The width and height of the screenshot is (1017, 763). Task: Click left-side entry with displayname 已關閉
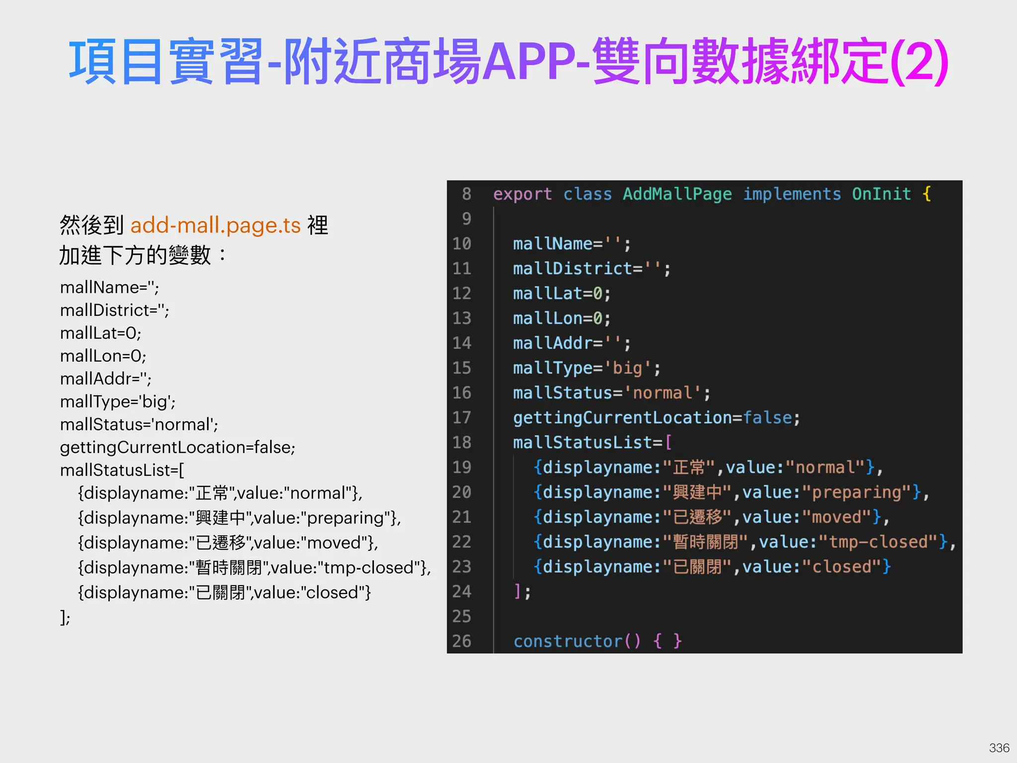[224, 593]
